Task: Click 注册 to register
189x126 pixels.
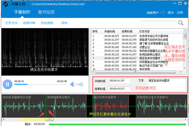Action: [x=180, y=13]
